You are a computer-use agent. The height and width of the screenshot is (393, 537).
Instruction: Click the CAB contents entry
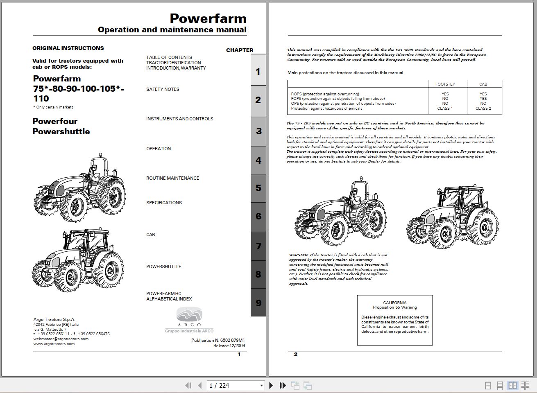click(x=151, y=235)
